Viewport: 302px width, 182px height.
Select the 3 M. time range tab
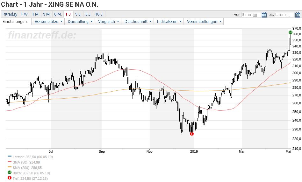47,14
